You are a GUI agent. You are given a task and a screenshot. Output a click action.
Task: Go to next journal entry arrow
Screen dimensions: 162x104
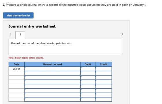point(122,34)
